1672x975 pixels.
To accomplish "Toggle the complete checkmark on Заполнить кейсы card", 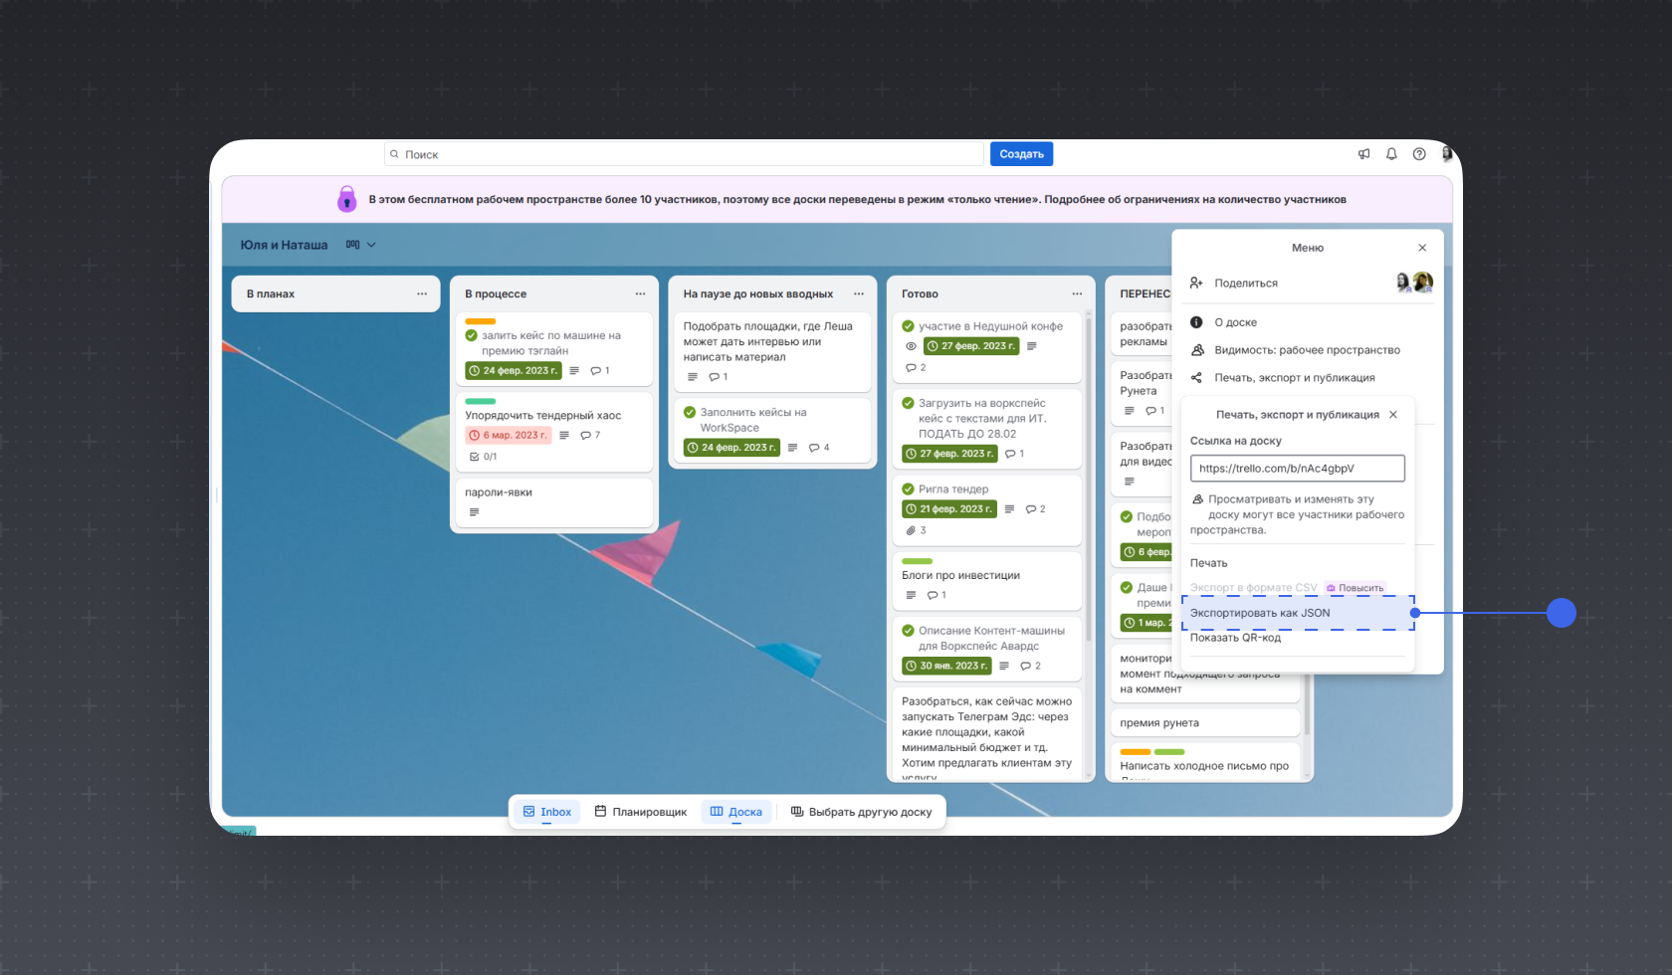I will [x=690, y=412].
